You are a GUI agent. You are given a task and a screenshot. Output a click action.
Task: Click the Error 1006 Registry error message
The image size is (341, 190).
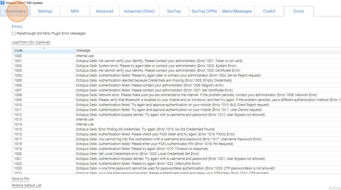pyautogui.click(x=150, y=85)
